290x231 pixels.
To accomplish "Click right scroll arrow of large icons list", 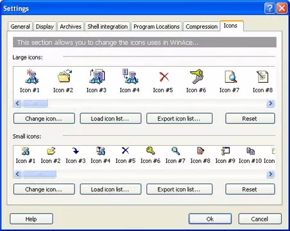I will tap(271, 103).
